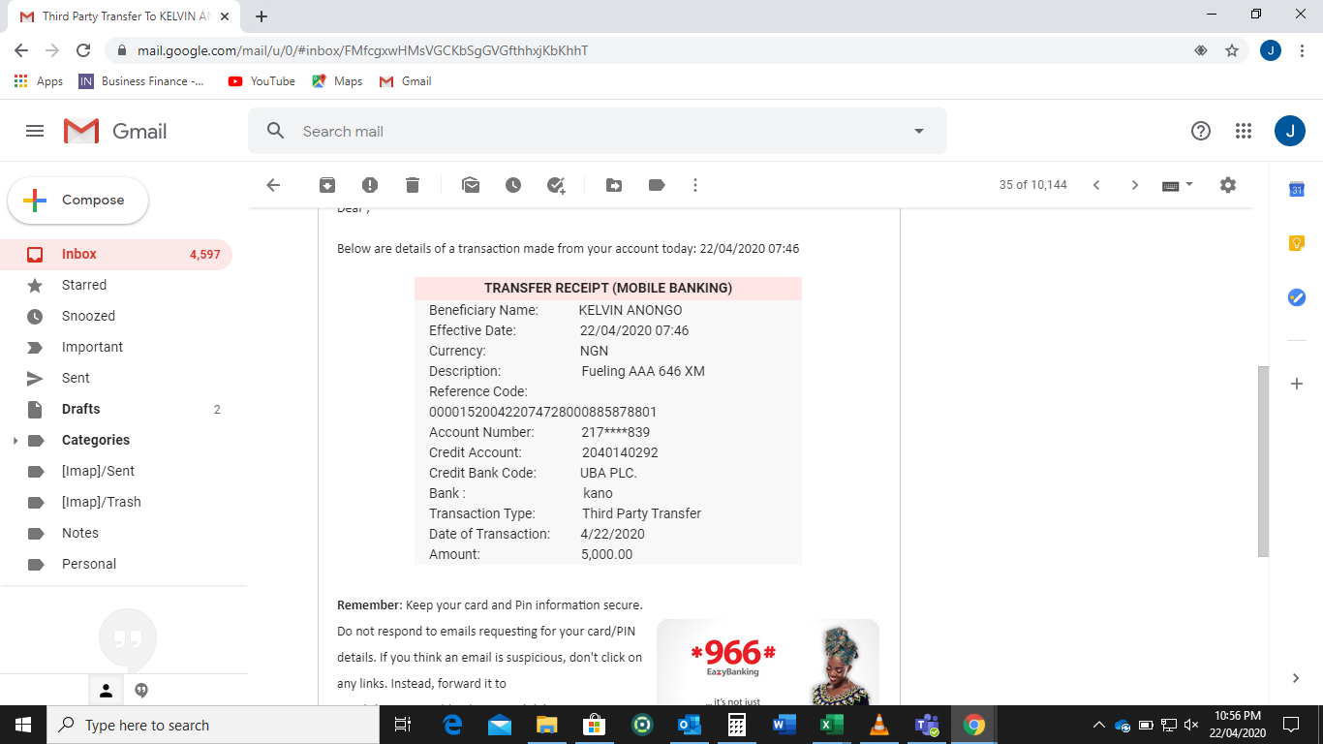Open the Gmail Support help icon
This screenshot has width=1323, height=744.
point(1201,131)
